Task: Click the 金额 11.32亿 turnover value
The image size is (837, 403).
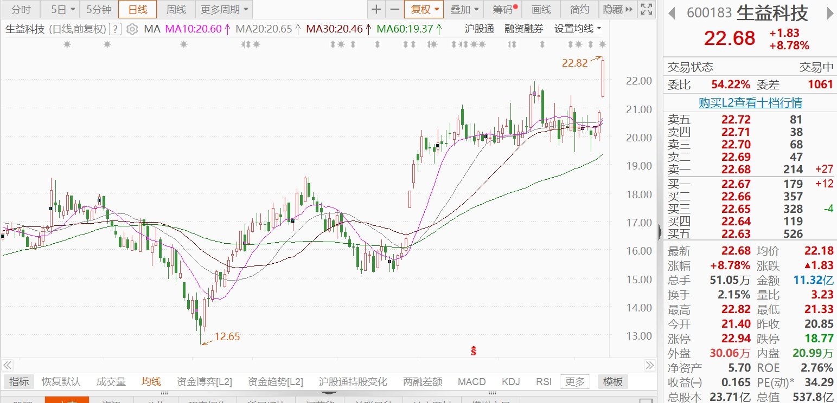Action: point(813,280)
